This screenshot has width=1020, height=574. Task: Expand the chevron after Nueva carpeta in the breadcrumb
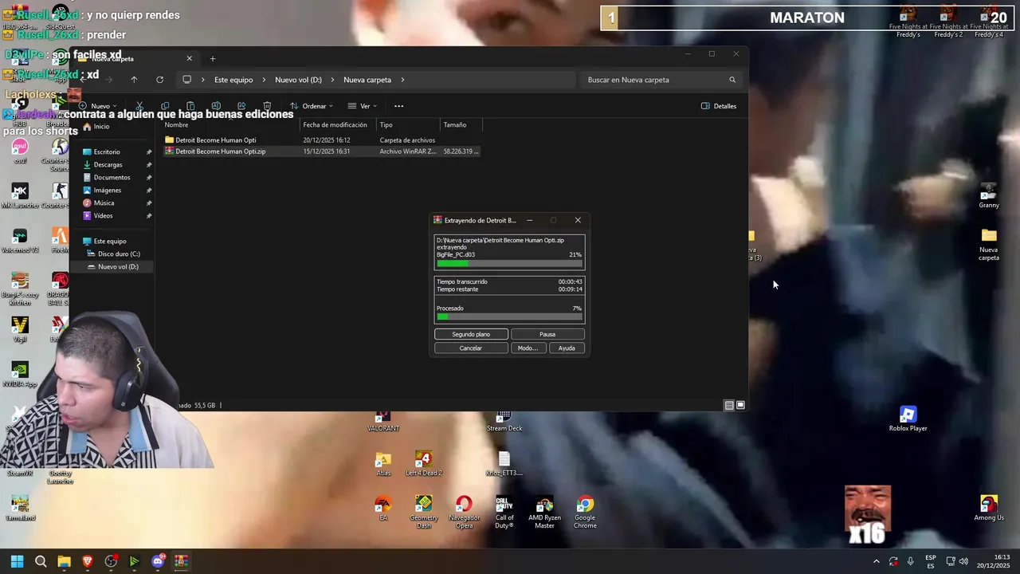pyautogui.click(x=403, y=80)
